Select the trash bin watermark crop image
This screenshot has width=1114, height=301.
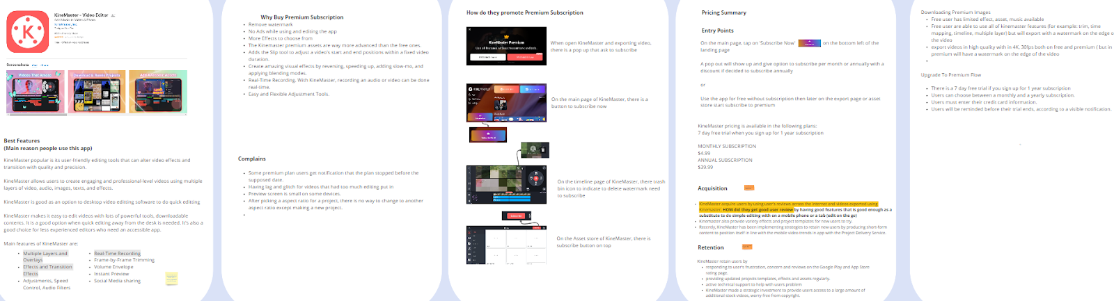tap(535, 149)
